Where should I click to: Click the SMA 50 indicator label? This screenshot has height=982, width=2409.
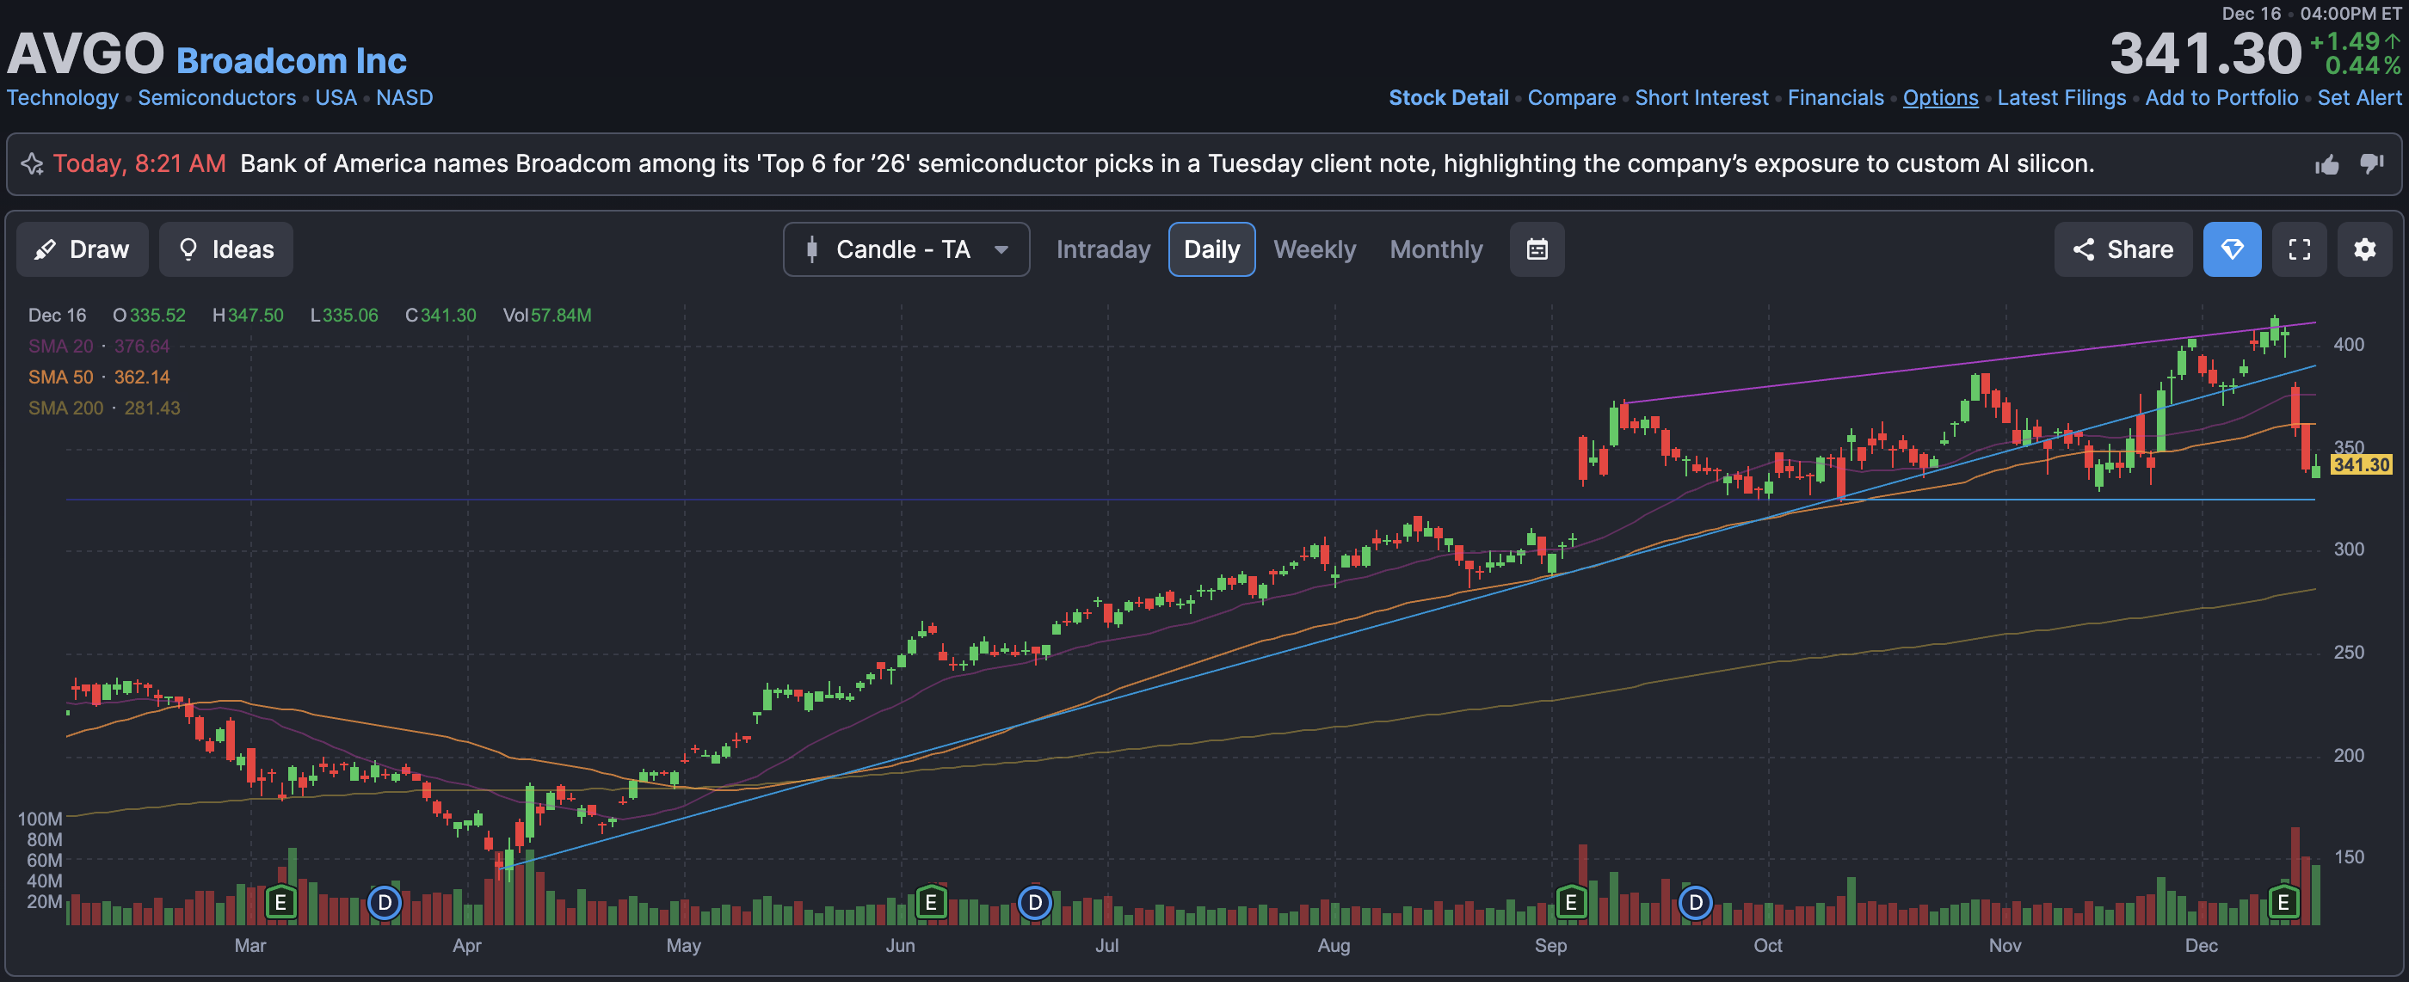click(61, 377)
